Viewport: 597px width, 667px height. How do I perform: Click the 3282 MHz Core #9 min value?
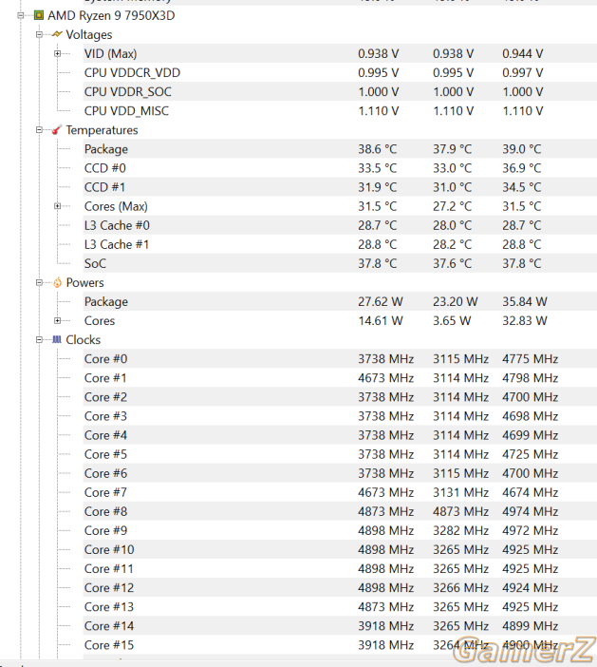[x=460, y=530]
